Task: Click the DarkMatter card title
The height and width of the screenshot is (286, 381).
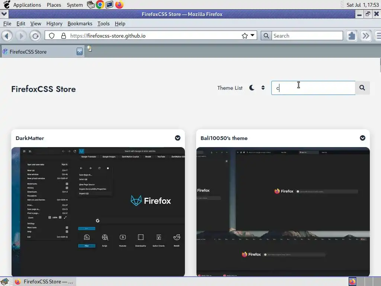Action: [x=30, y=138]
